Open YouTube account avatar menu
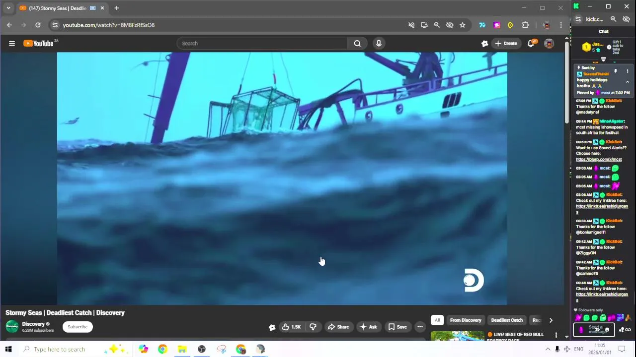This screenshot has width=636, height=357. [x=549, y=44]
